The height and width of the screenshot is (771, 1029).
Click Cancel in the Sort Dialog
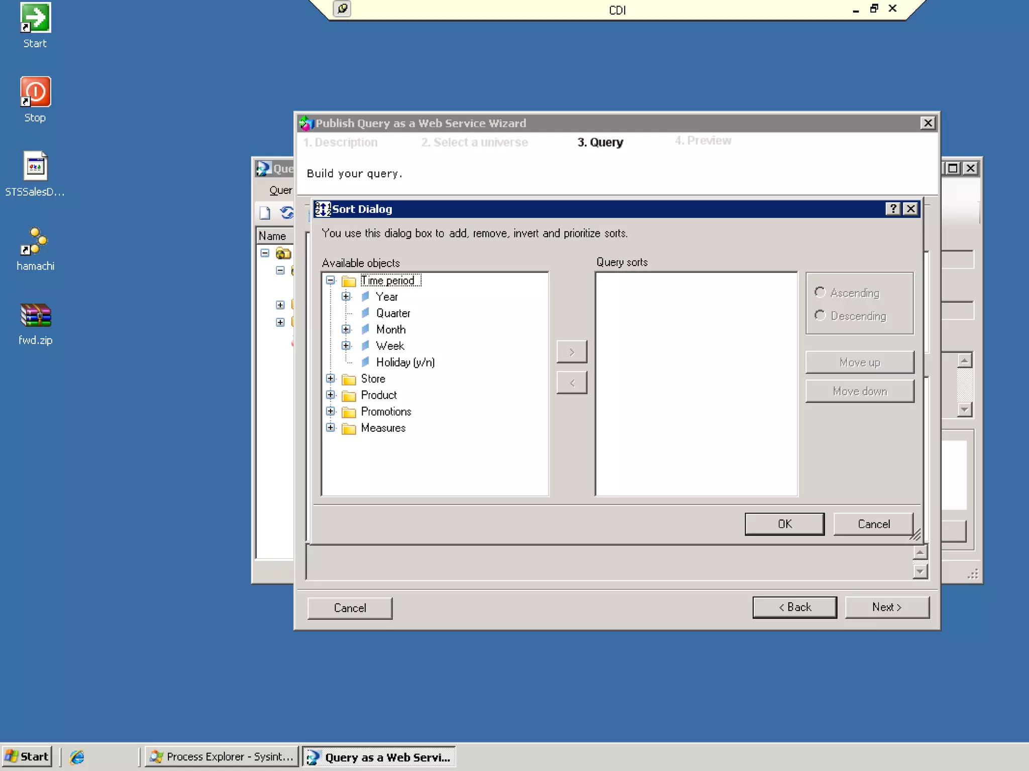(873, 524)
